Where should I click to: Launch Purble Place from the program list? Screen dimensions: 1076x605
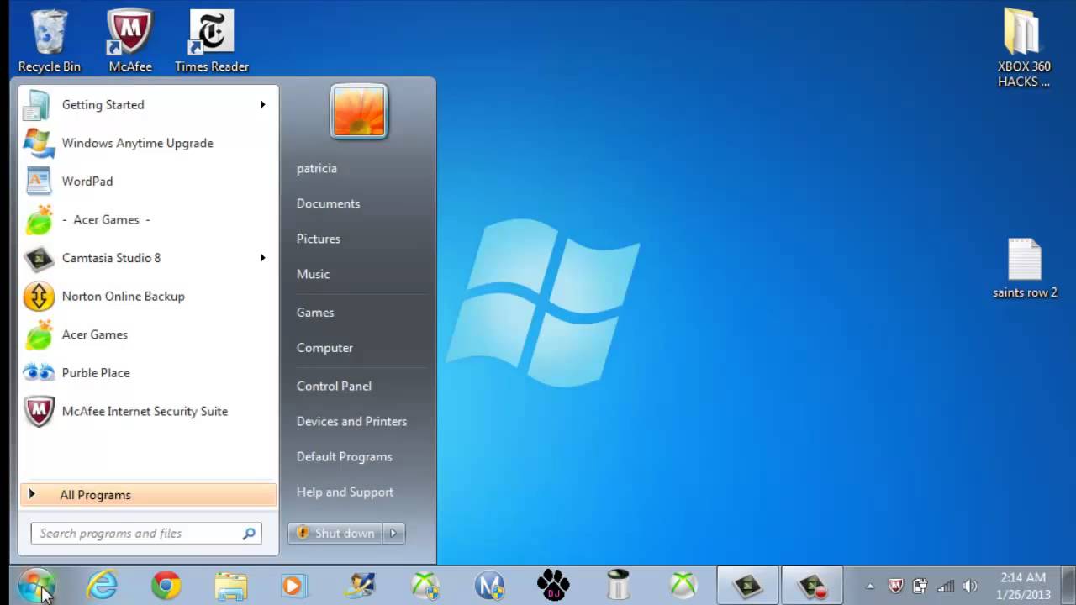pyautogui.click(x=148, y=373)
